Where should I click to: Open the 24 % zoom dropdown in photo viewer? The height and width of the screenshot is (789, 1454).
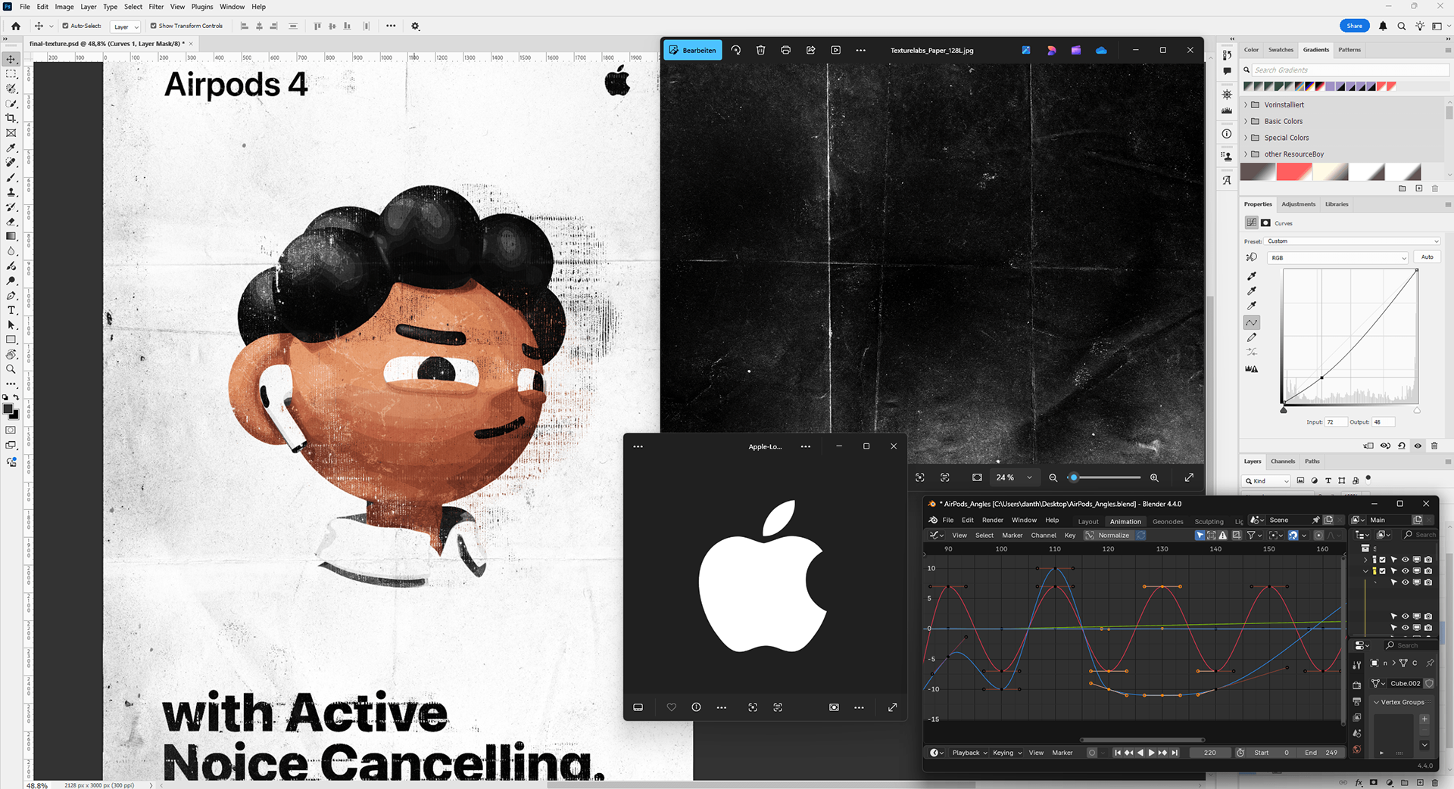(x=1014, y=477)
